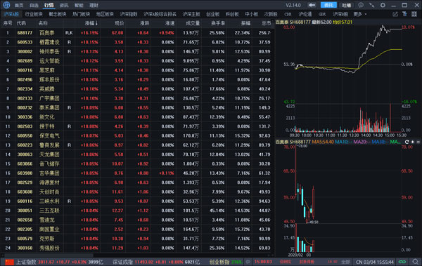The image size is (422, 266).
Task: Zoom out K-line chart with minus
Action: click(x=418, y=142)
